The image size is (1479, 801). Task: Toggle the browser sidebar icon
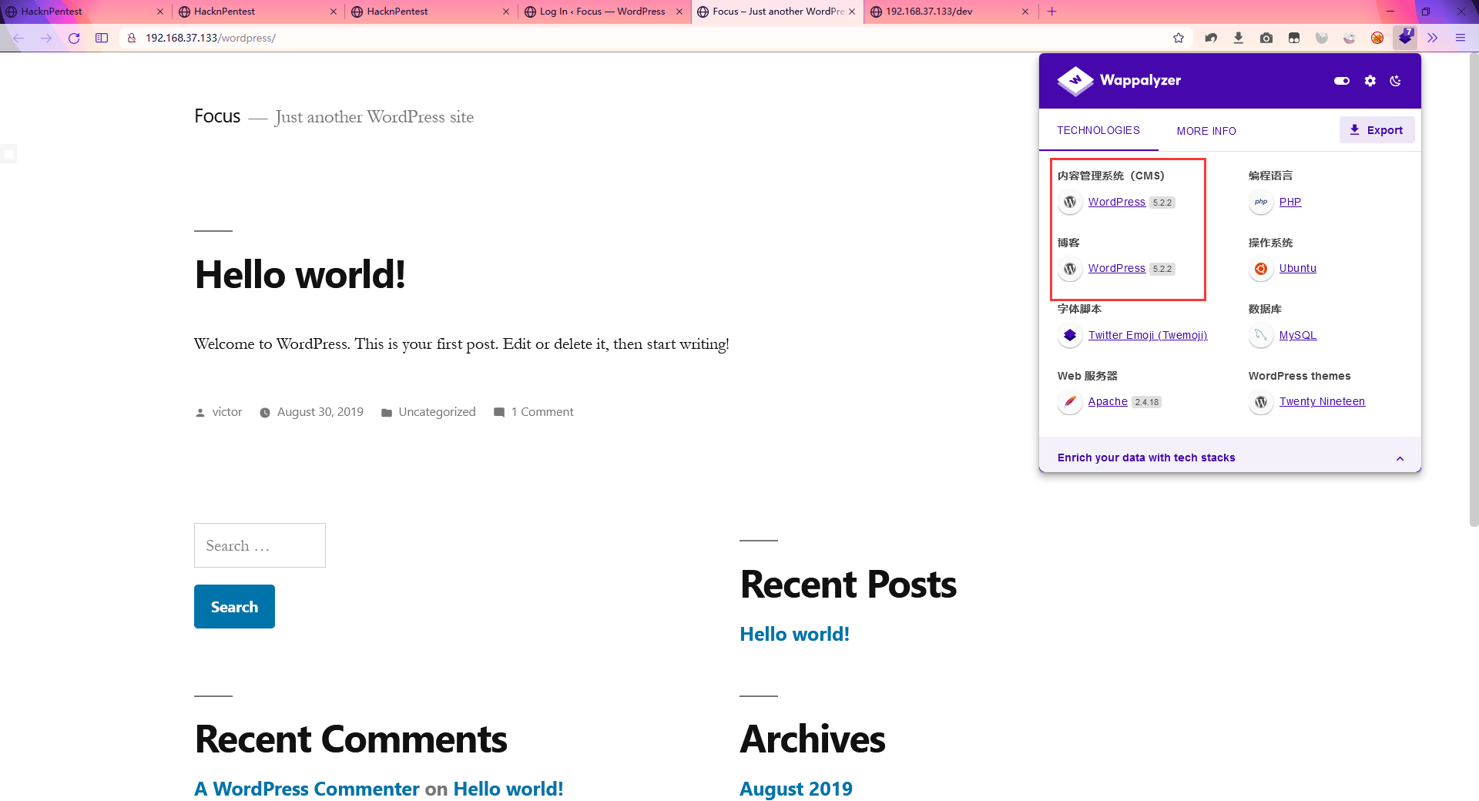point(102,38)
